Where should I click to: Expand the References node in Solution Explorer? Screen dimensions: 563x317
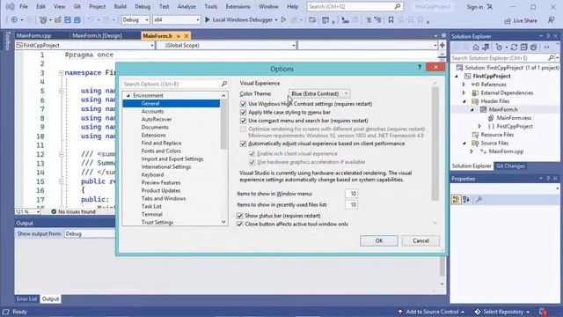[x=464, y=85]
